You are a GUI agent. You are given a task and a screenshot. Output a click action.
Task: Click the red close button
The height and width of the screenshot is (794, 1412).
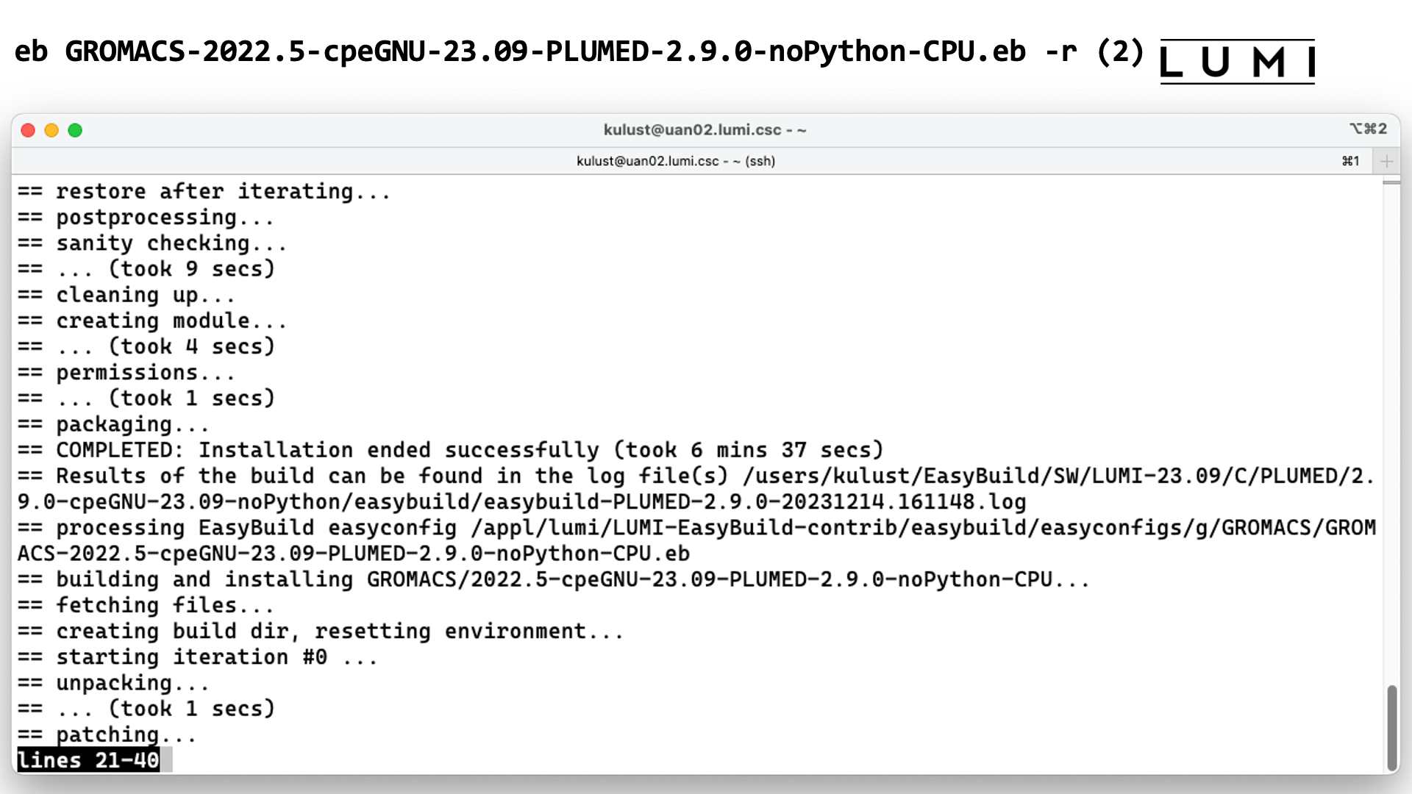click(28, 130)
